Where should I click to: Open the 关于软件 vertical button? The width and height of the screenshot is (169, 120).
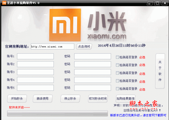coord(160,71)
